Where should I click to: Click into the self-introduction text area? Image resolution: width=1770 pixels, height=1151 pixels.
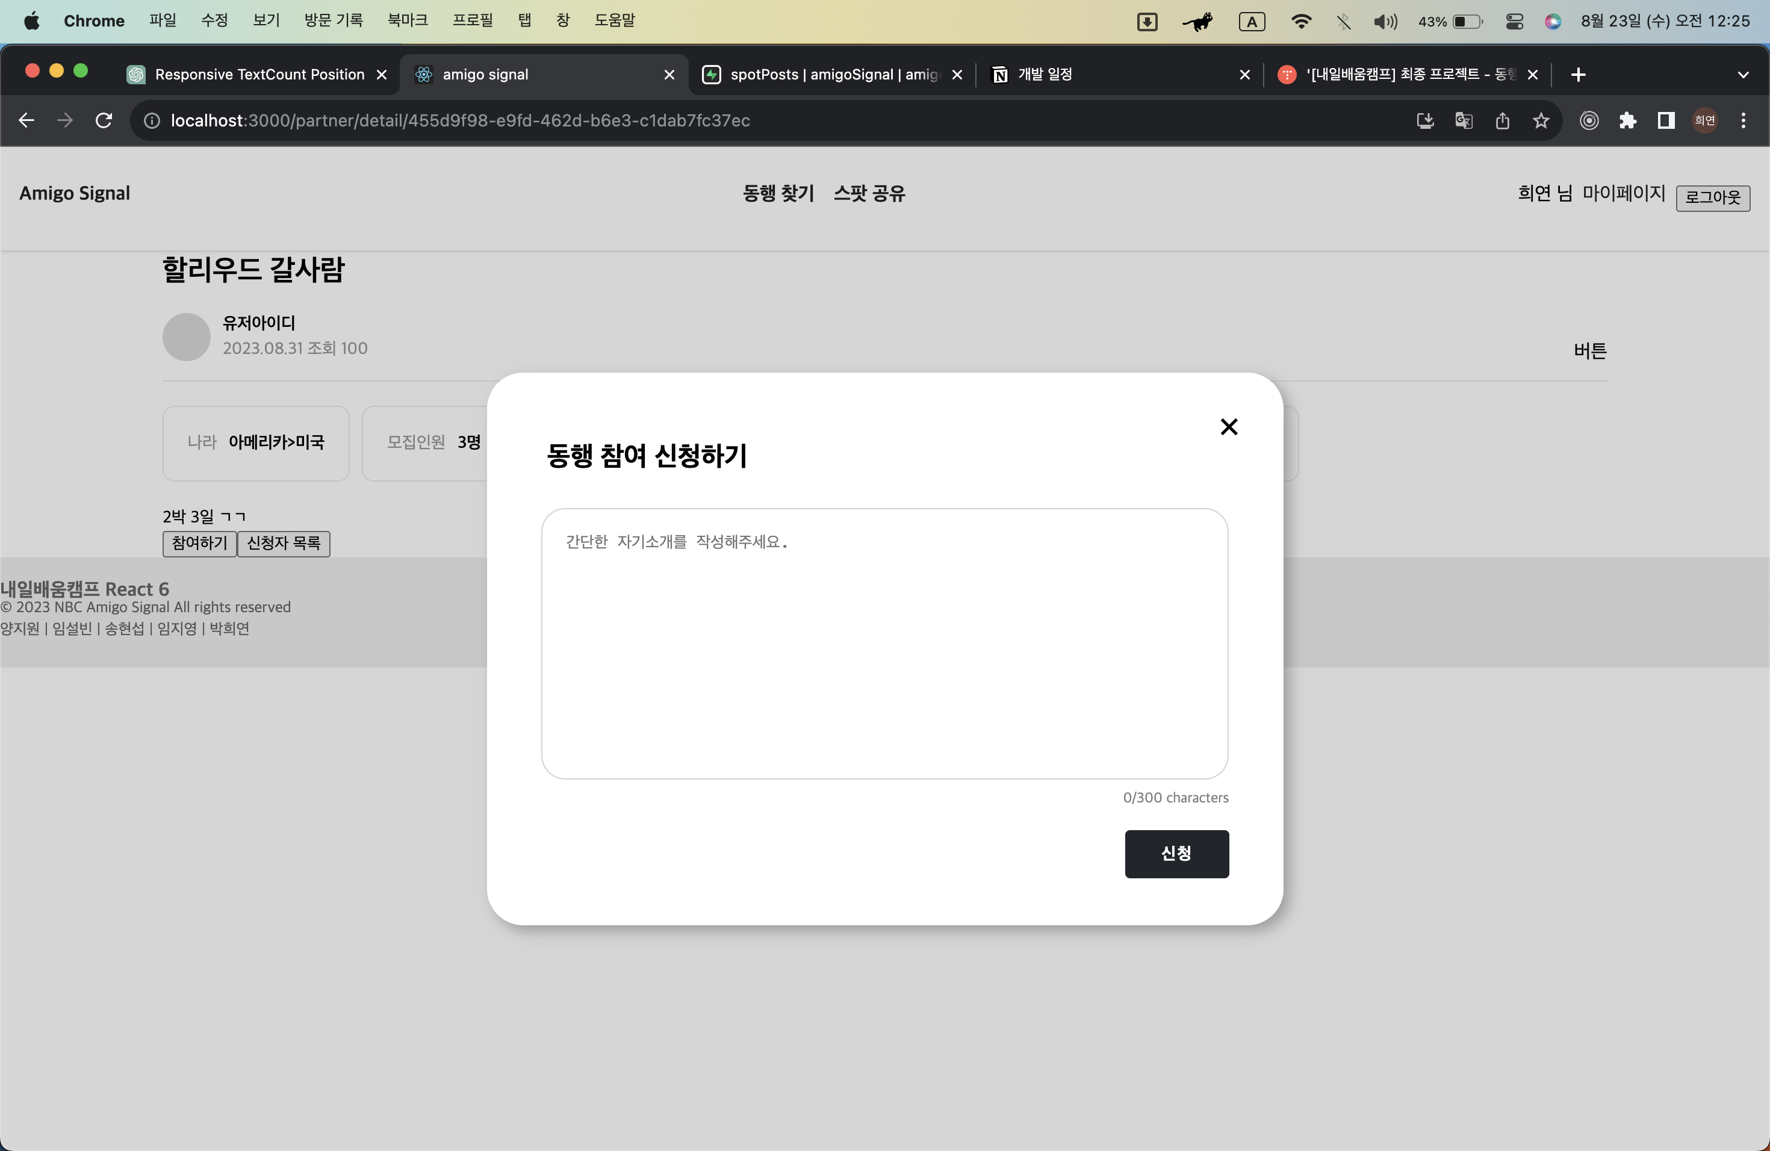[884, 643]
